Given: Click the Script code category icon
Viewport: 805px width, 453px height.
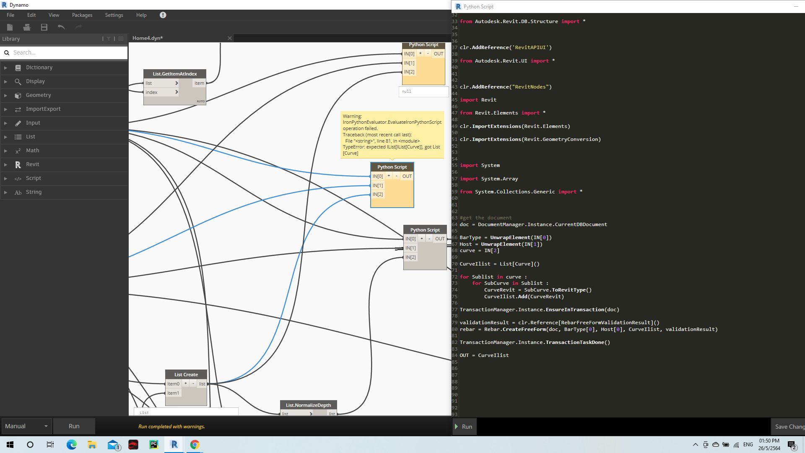Looking at the screenshot, I should 18,178.
